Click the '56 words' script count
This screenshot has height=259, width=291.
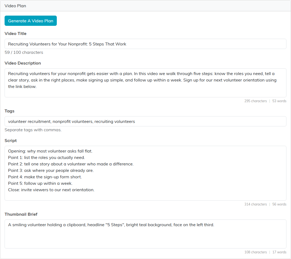click(279, 204)
